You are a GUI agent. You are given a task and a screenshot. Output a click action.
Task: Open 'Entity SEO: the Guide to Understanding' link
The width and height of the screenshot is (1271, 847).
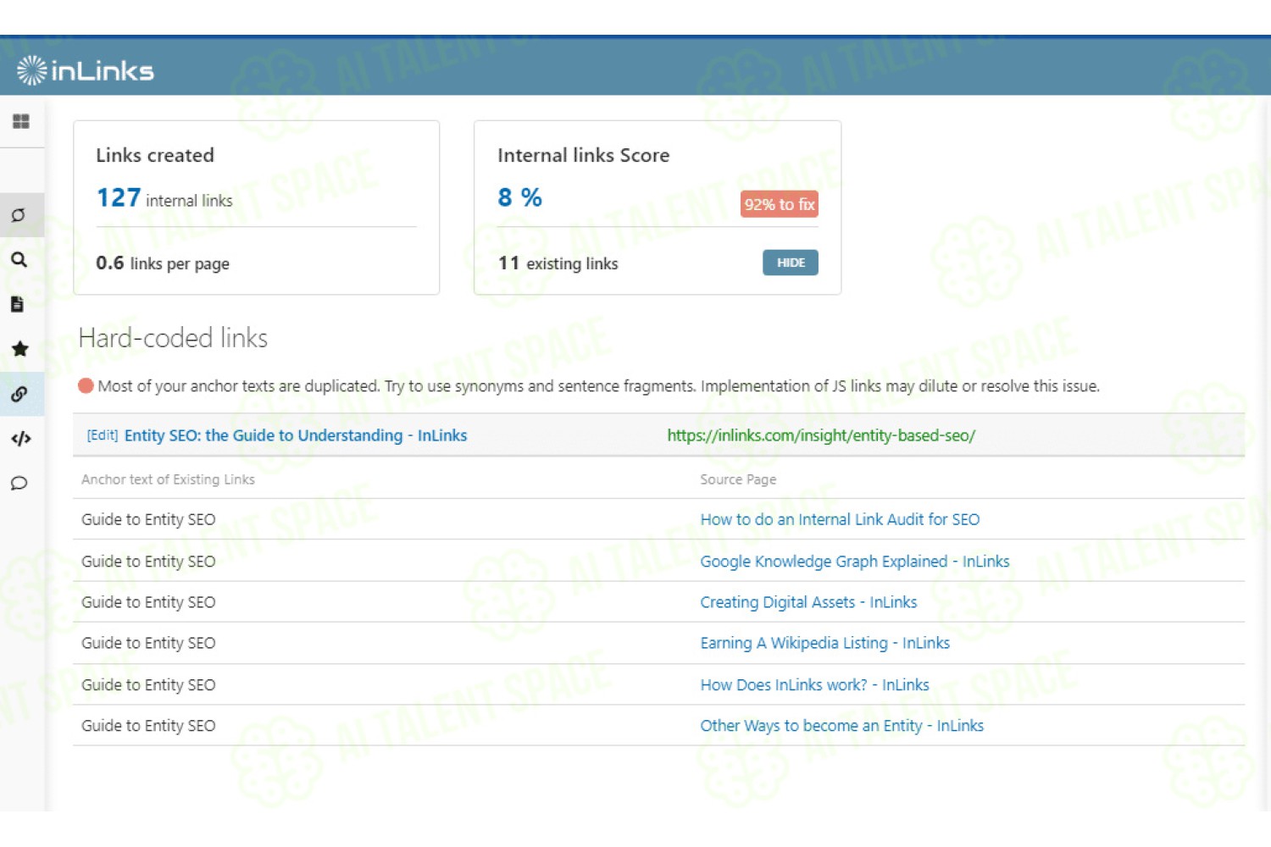(296, 435)
